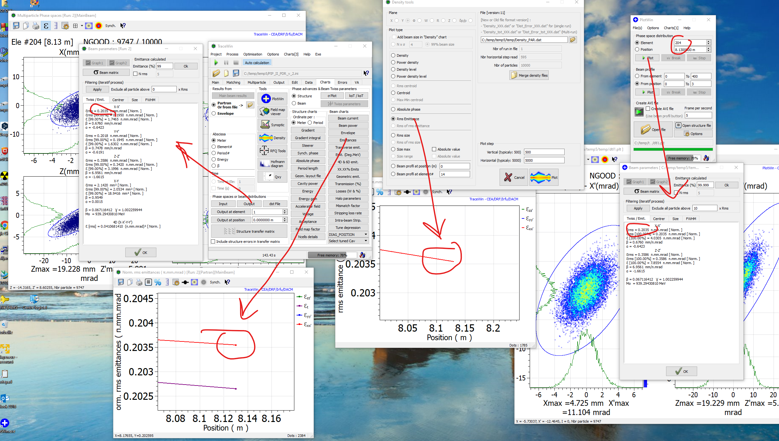Open the grid layout dropdown arrow in Multiparticle toolbar
Image resolution: width=779 pixels, height=441 pixels.
[x=82, y=26]
